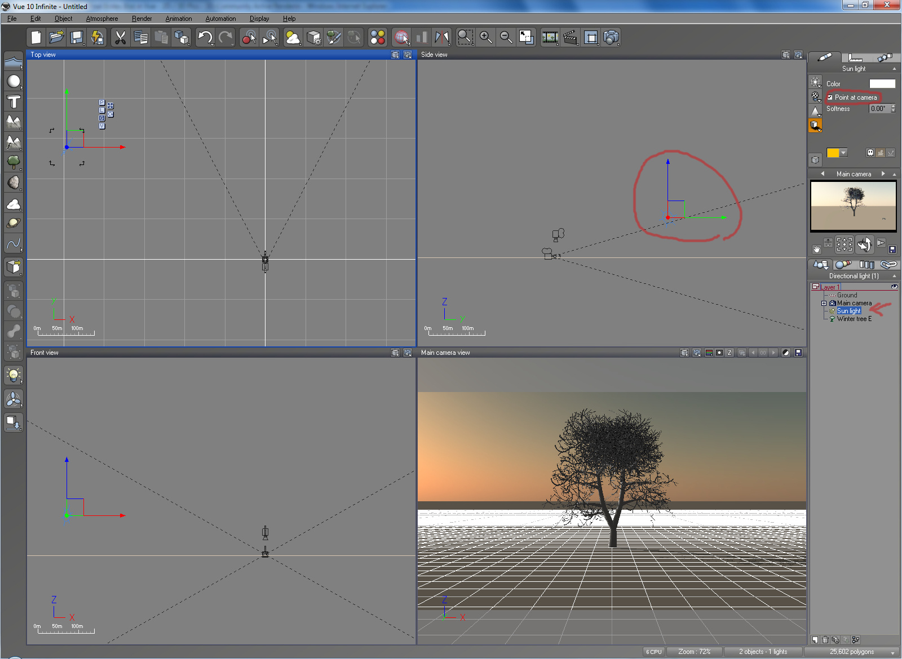Add a sphere primitive object
The height and width of the screenshot is (659, 902).
click(13, 82)
